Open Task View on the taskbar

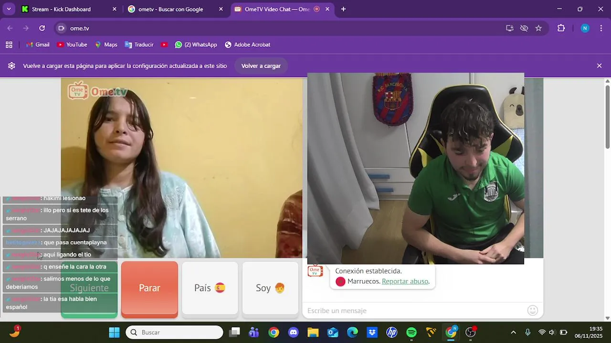234,332
